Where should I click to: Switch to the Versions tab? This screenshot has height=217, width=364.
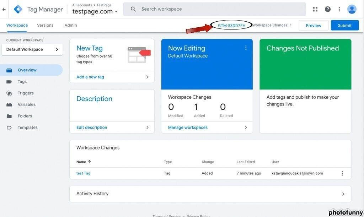(45, 25)
